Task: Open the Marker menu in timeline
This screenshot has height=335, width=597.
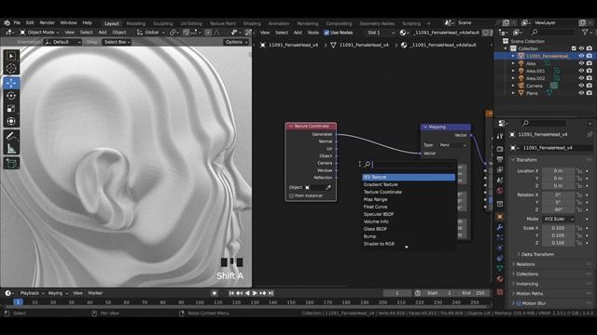Action: coord(95,293)
